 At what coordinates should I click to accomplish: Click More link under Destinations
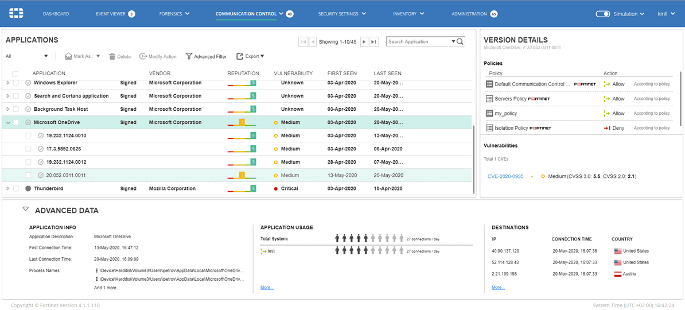[x=498, y=288]
